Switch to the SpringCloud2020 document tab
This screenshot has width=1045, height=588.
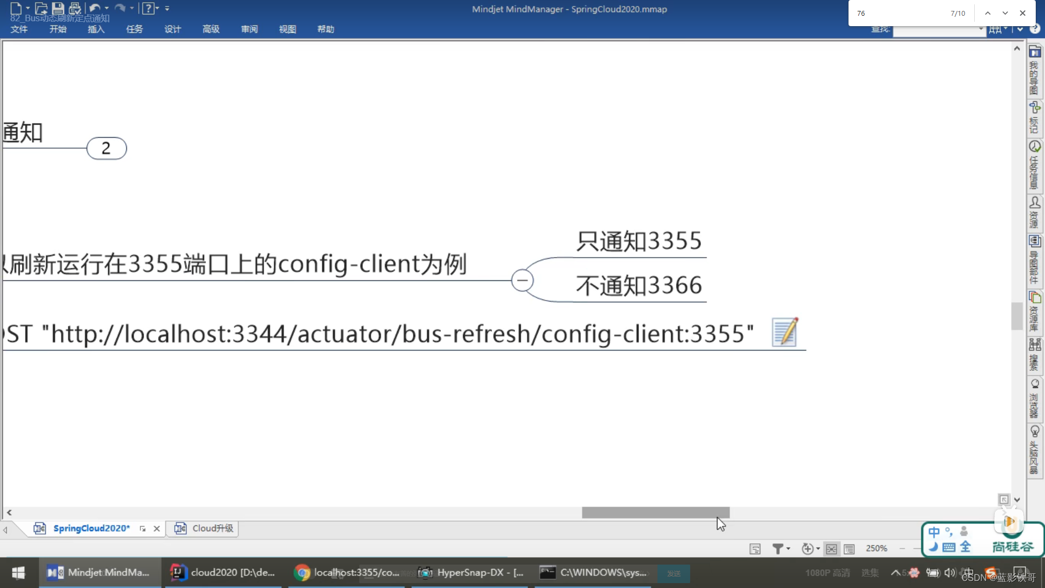(91, 528)
